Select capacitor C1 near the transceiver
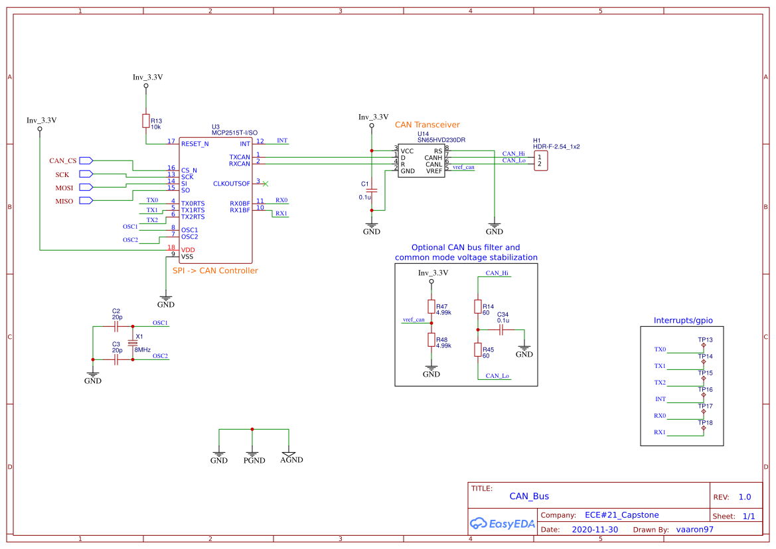Image resolution: width=776 pixels, height=549 pixels. [x=372, y=189]
